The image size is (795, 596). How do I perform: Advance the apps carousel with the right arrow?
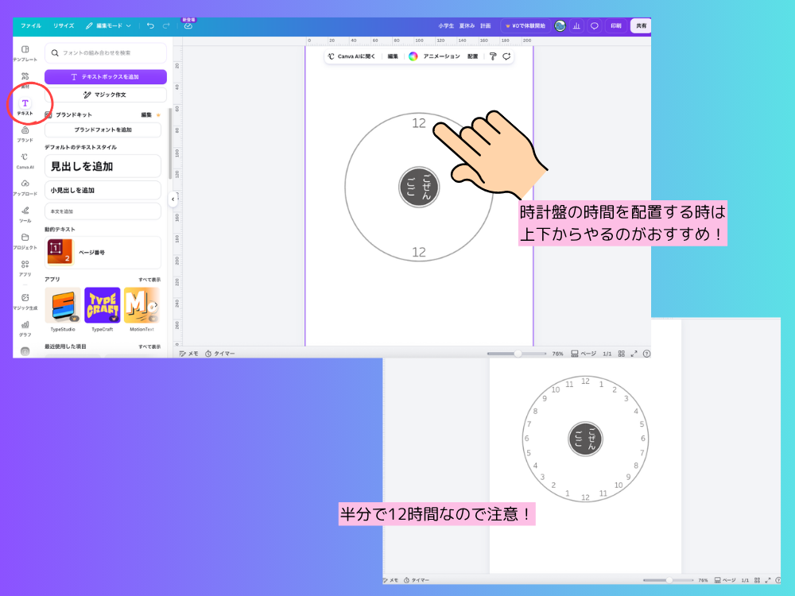155,305
